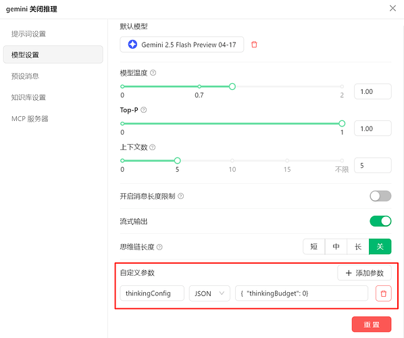This screenshot has width=404, height=338.
Task: Click the 添加参数 button
Action: click(x=364, y=273)
